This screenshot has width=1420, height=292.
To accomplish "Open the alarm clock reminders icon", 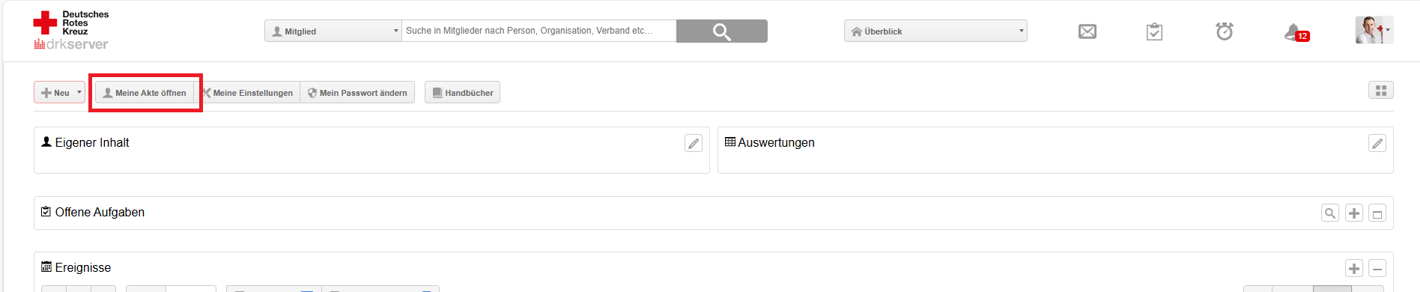I will tap(1225, 31).
